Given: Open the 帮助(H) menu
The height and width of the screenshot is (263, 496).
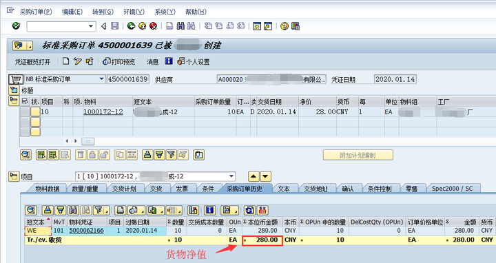Looking at the screenshot, I should [196, 12].
